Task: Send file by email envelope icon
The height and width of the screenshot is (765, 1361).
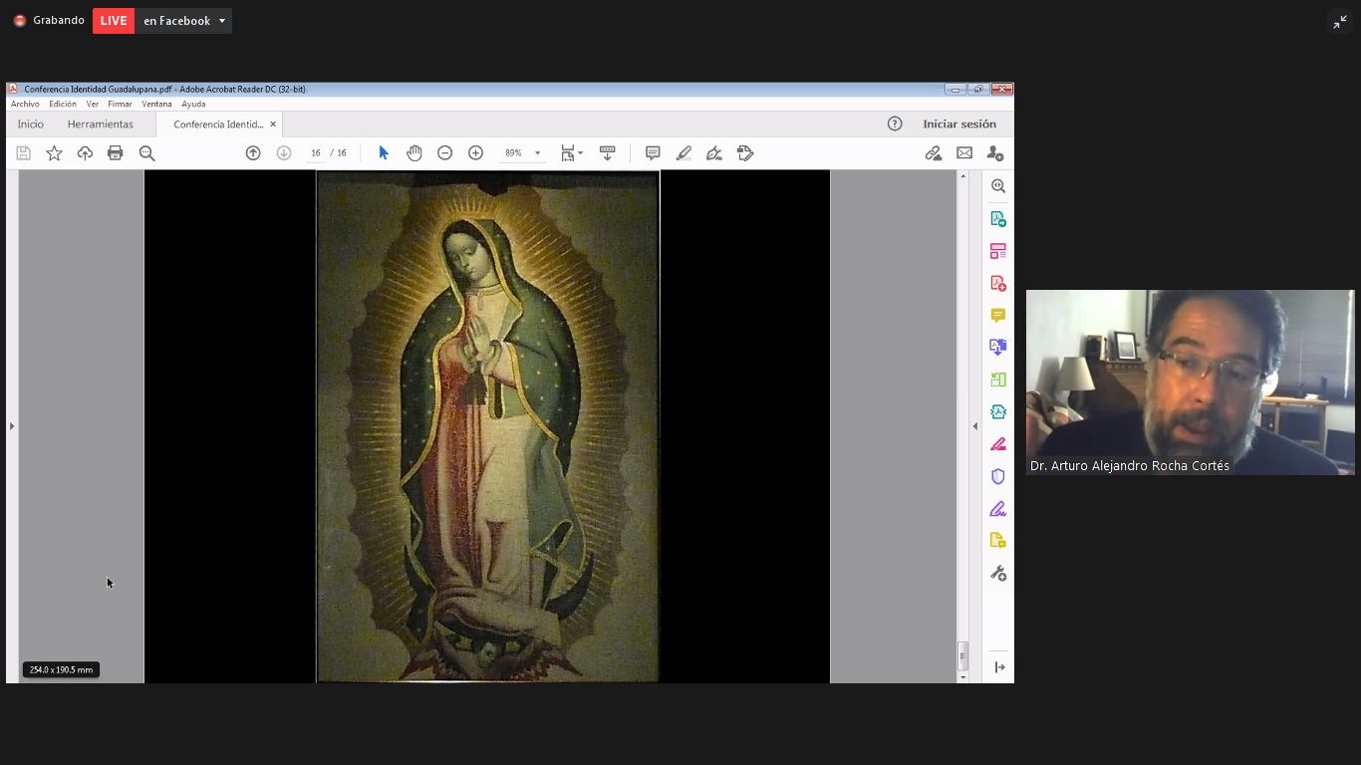Action: point(964,153)
